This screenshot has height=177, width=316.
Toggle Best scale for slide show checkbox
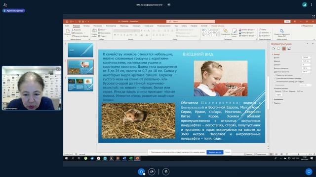pos(275,82)
